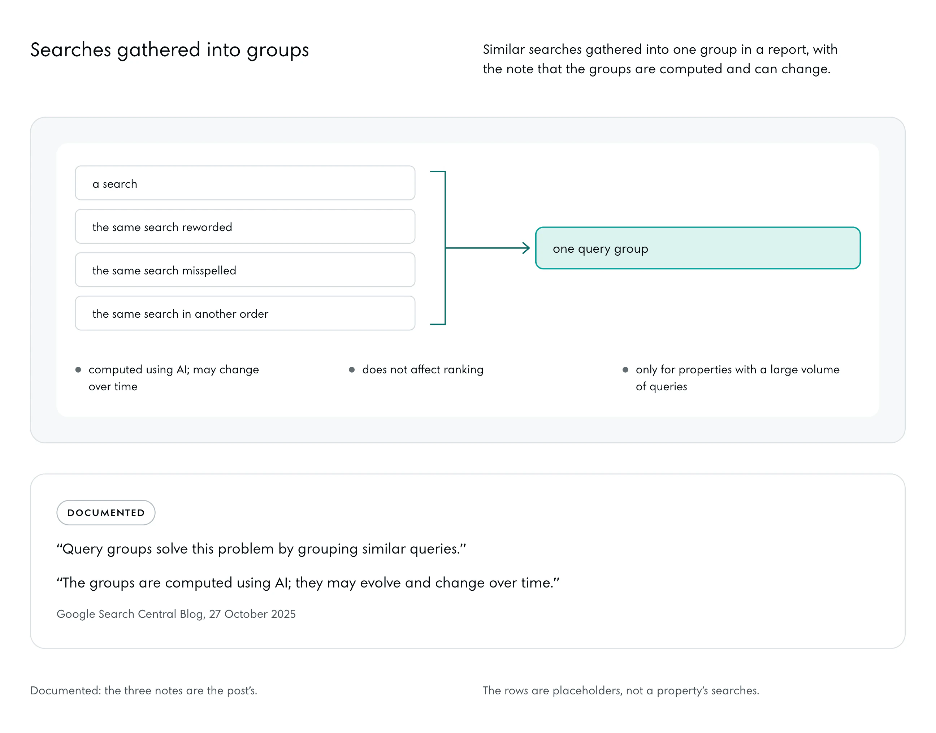Click 'The rows are placeholders' footnote

[621, 690]
